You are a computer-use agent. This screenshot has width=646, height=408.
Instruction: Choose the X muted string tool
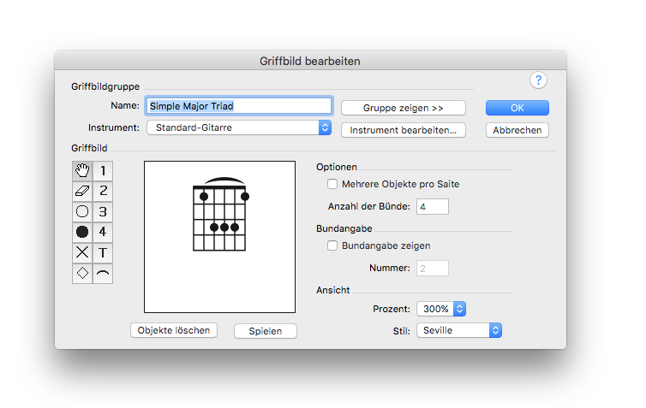tap(82, 252)
